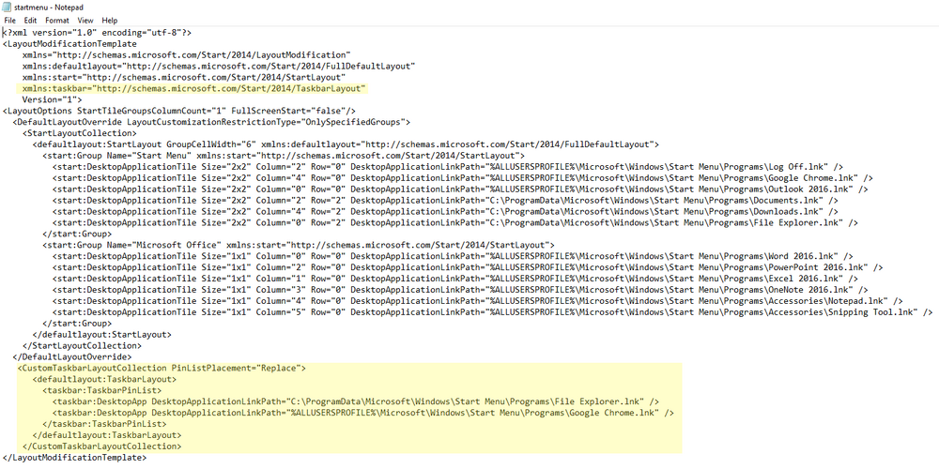Click the 2x2 Google Chrome.lnk tile line

point(462,177)
